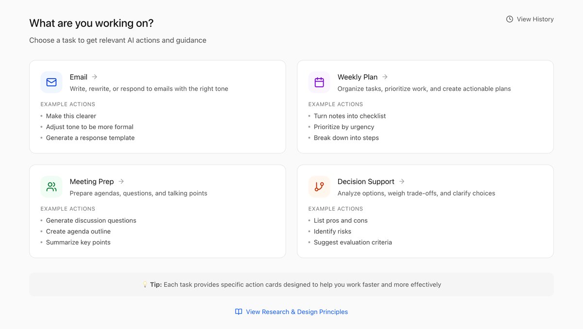Select 'Prioritize by urgency'
The width and height of the screenshot is (583, 329).
click(344, 127)
